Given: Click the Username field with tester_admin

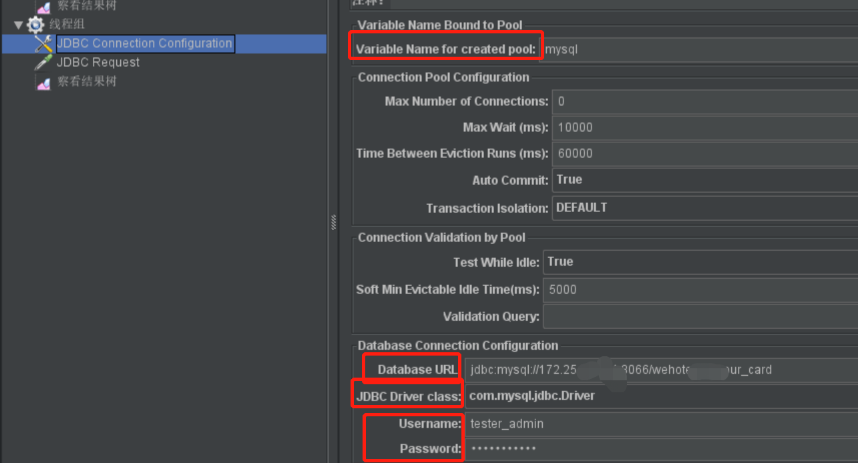Looking at the screenshot, I should tap(661, 424).
